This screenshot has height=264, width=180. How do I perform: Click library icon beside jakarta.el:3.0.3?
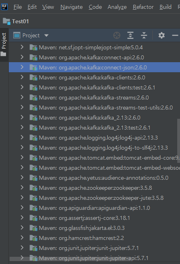coord(34,228)
